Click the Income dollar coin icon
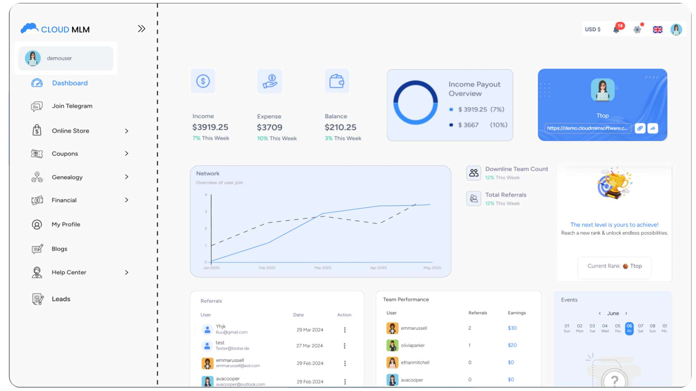The height and width of the screenshot is (391, 696). (x=203, y=81)
